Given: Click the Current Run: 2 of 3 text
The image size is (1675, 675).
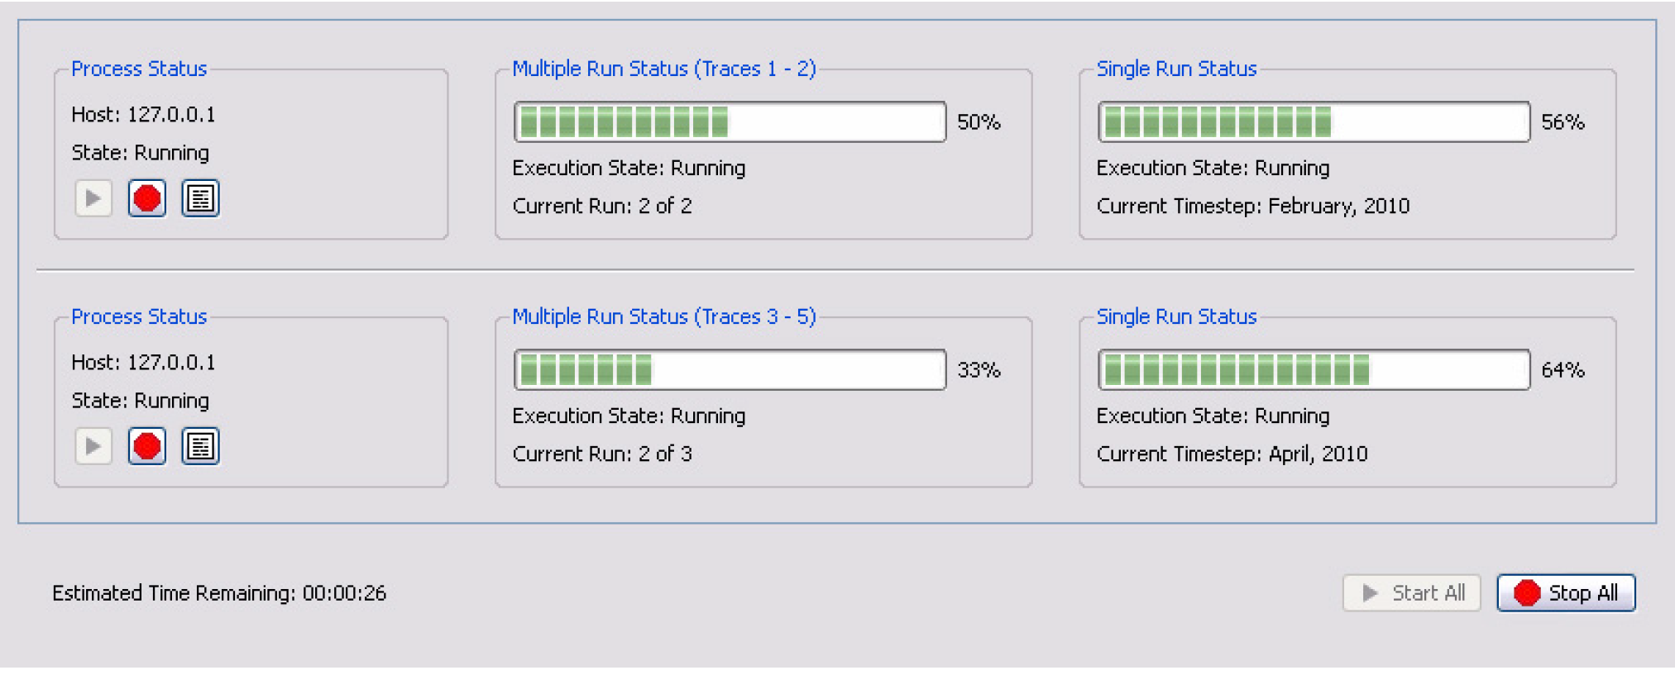Looking at the screenshot, I should click(602, 454).
